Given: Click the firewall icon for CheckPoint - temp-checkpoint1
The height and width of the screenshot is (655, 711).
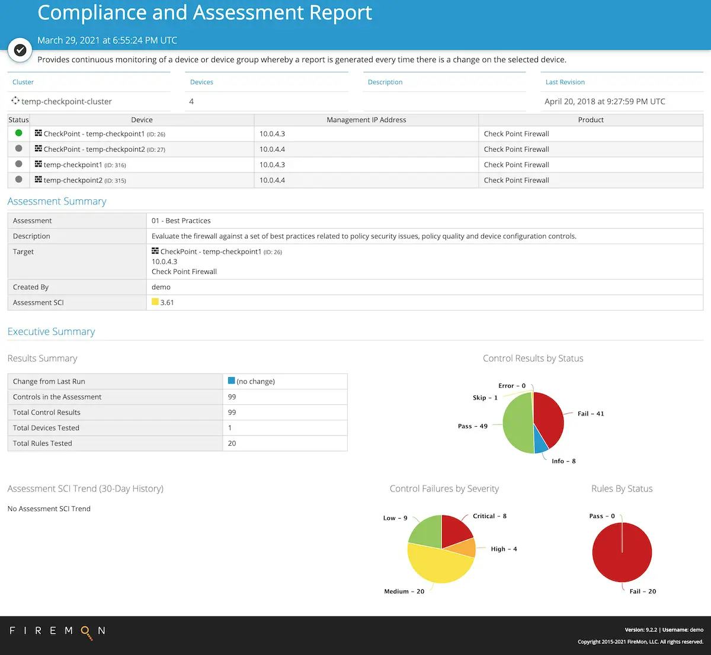Looking at the screenshot, I should coord(37,133).
